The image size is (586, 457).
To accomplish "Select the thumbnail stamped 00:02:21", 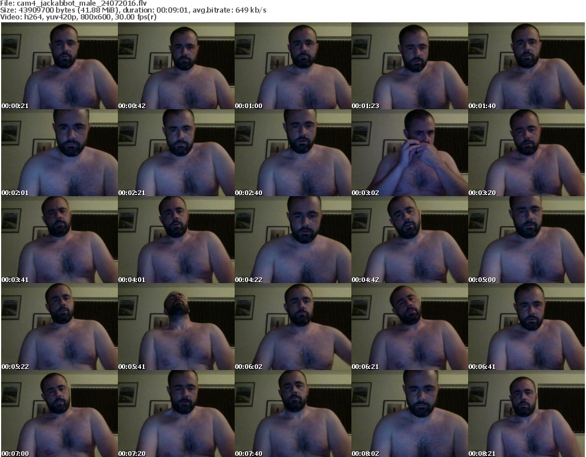I will click(x=176, y=153).
